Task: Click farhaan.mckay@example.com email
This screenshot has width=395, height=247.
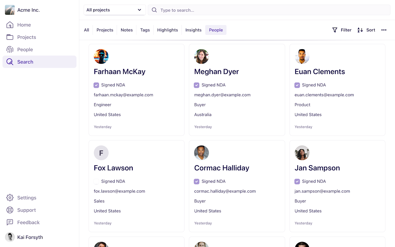Action: point(123,95)
